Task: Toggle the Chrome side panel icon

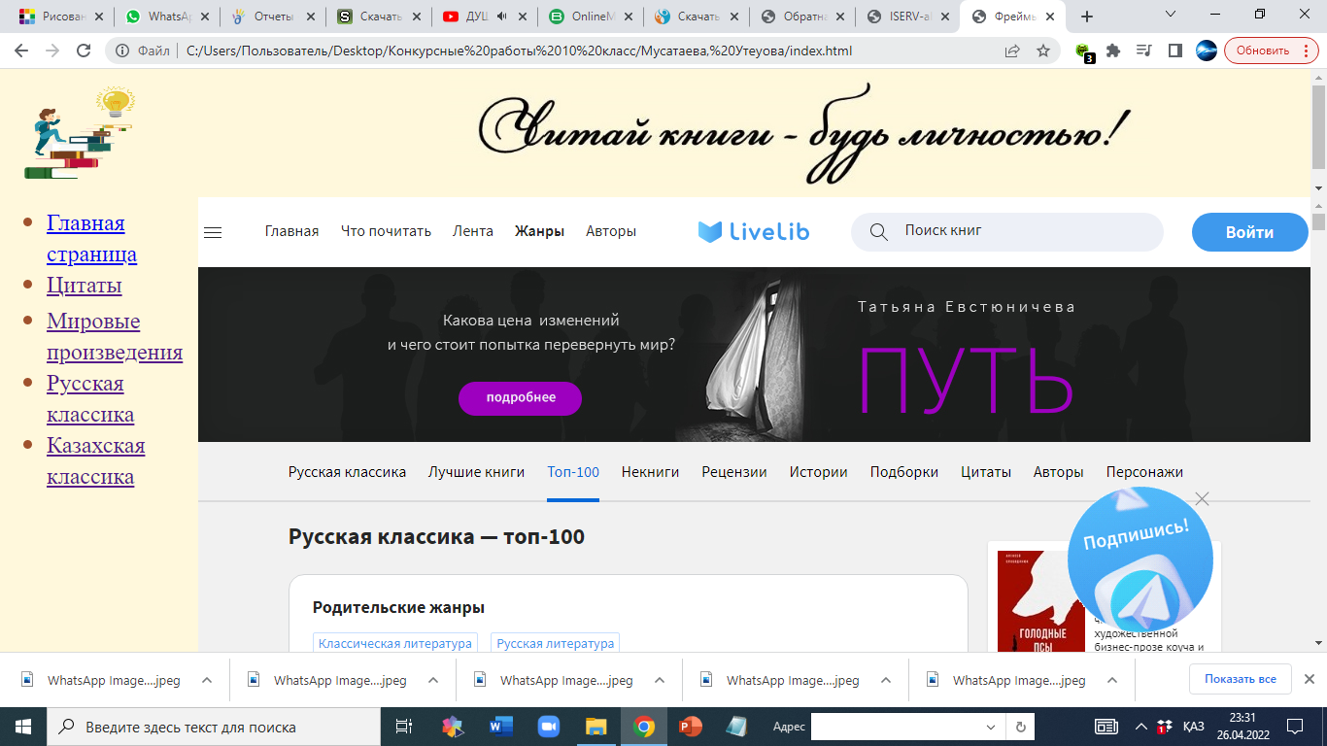Action: [x=1174, y=51]
